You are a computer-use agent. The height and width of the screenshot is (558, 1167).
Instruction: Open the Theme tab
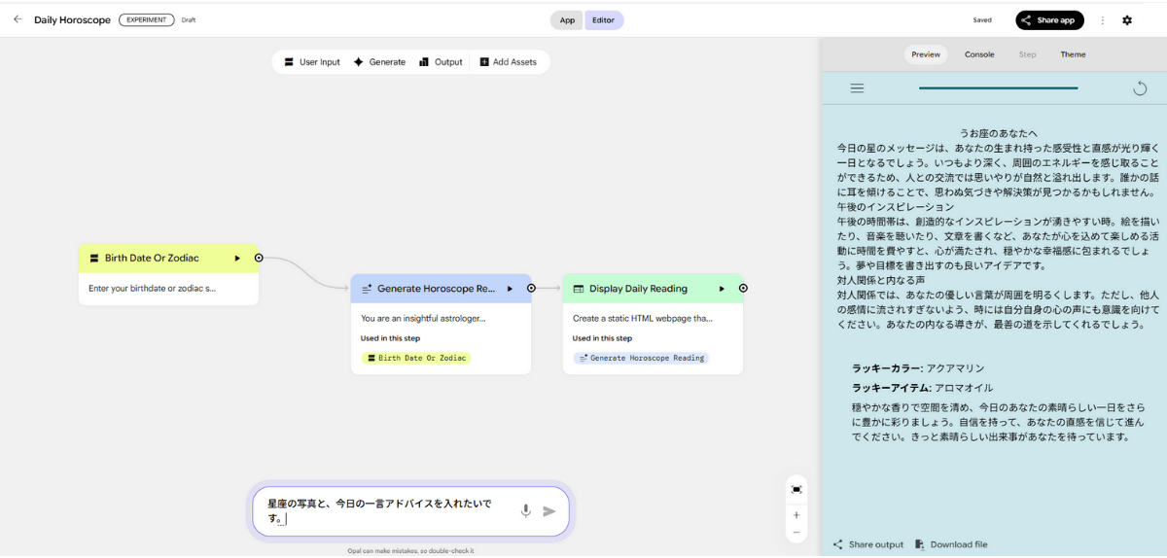coord(1073,54)
